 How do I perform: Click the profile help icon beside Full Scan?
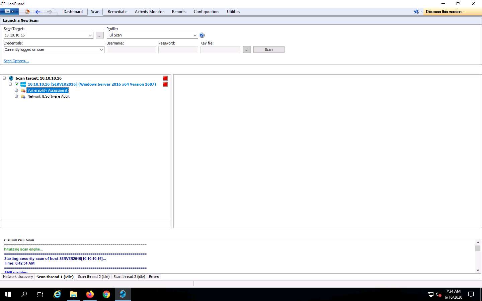pos(202,35)
